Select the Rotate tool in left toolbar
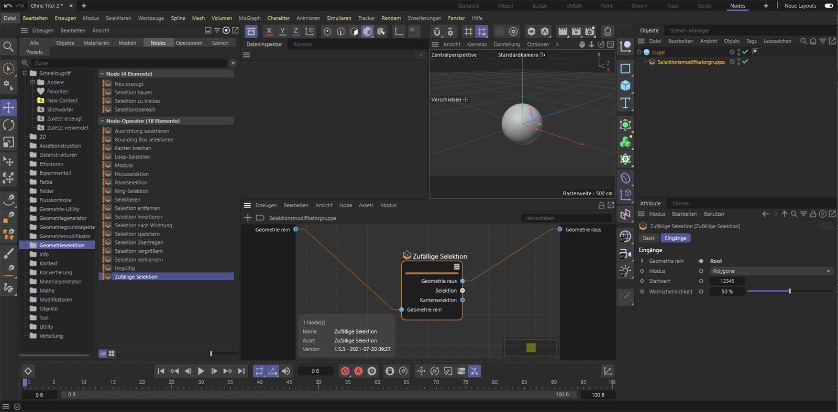The image size is (838, 412). pyautogui.click(x=8, y=125)
